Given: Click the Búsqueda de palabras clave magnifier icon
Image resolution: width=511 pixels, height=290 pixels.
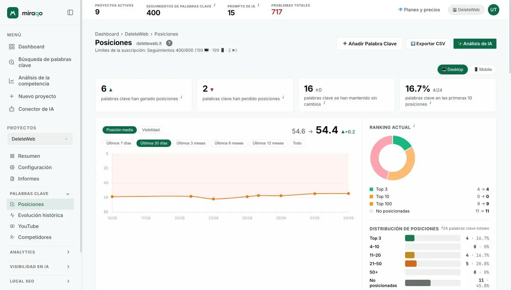Looking at the screenshot, I should pos(12,62).
